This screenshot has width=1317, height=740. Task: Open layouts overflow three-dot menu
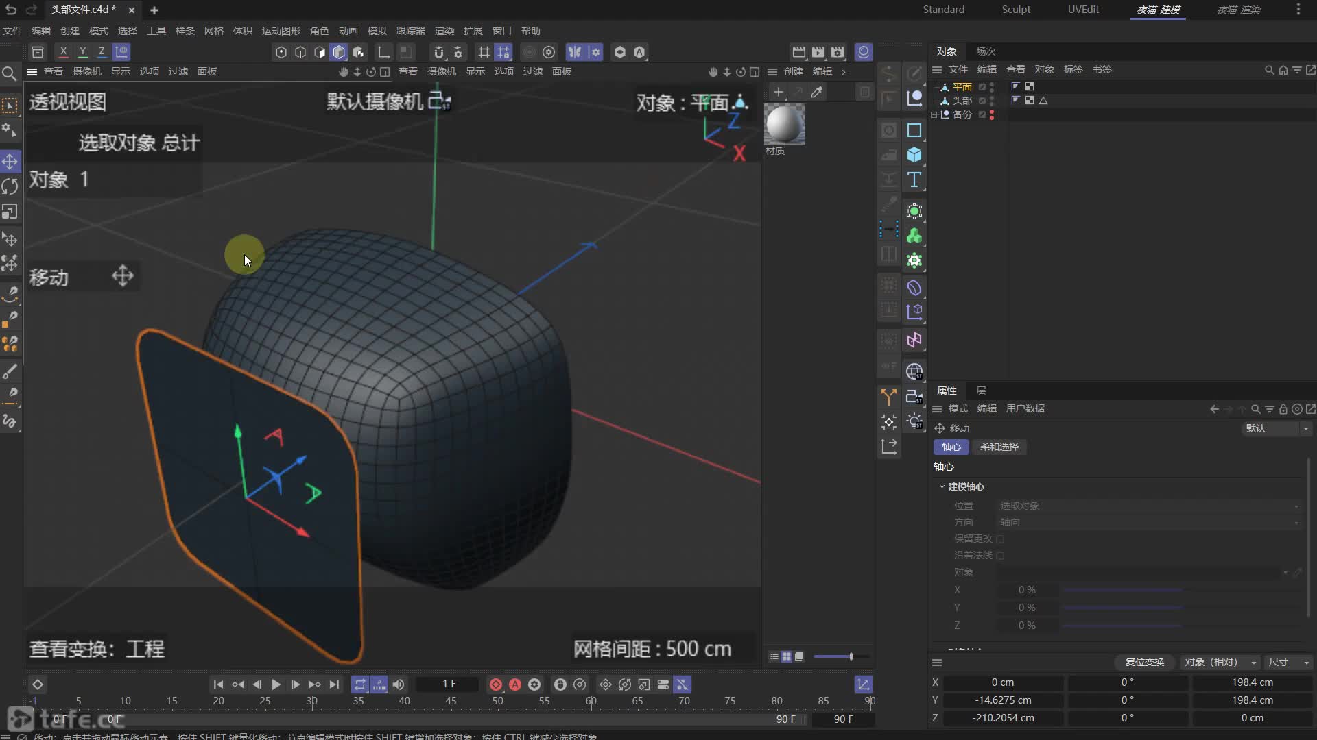1298,10
